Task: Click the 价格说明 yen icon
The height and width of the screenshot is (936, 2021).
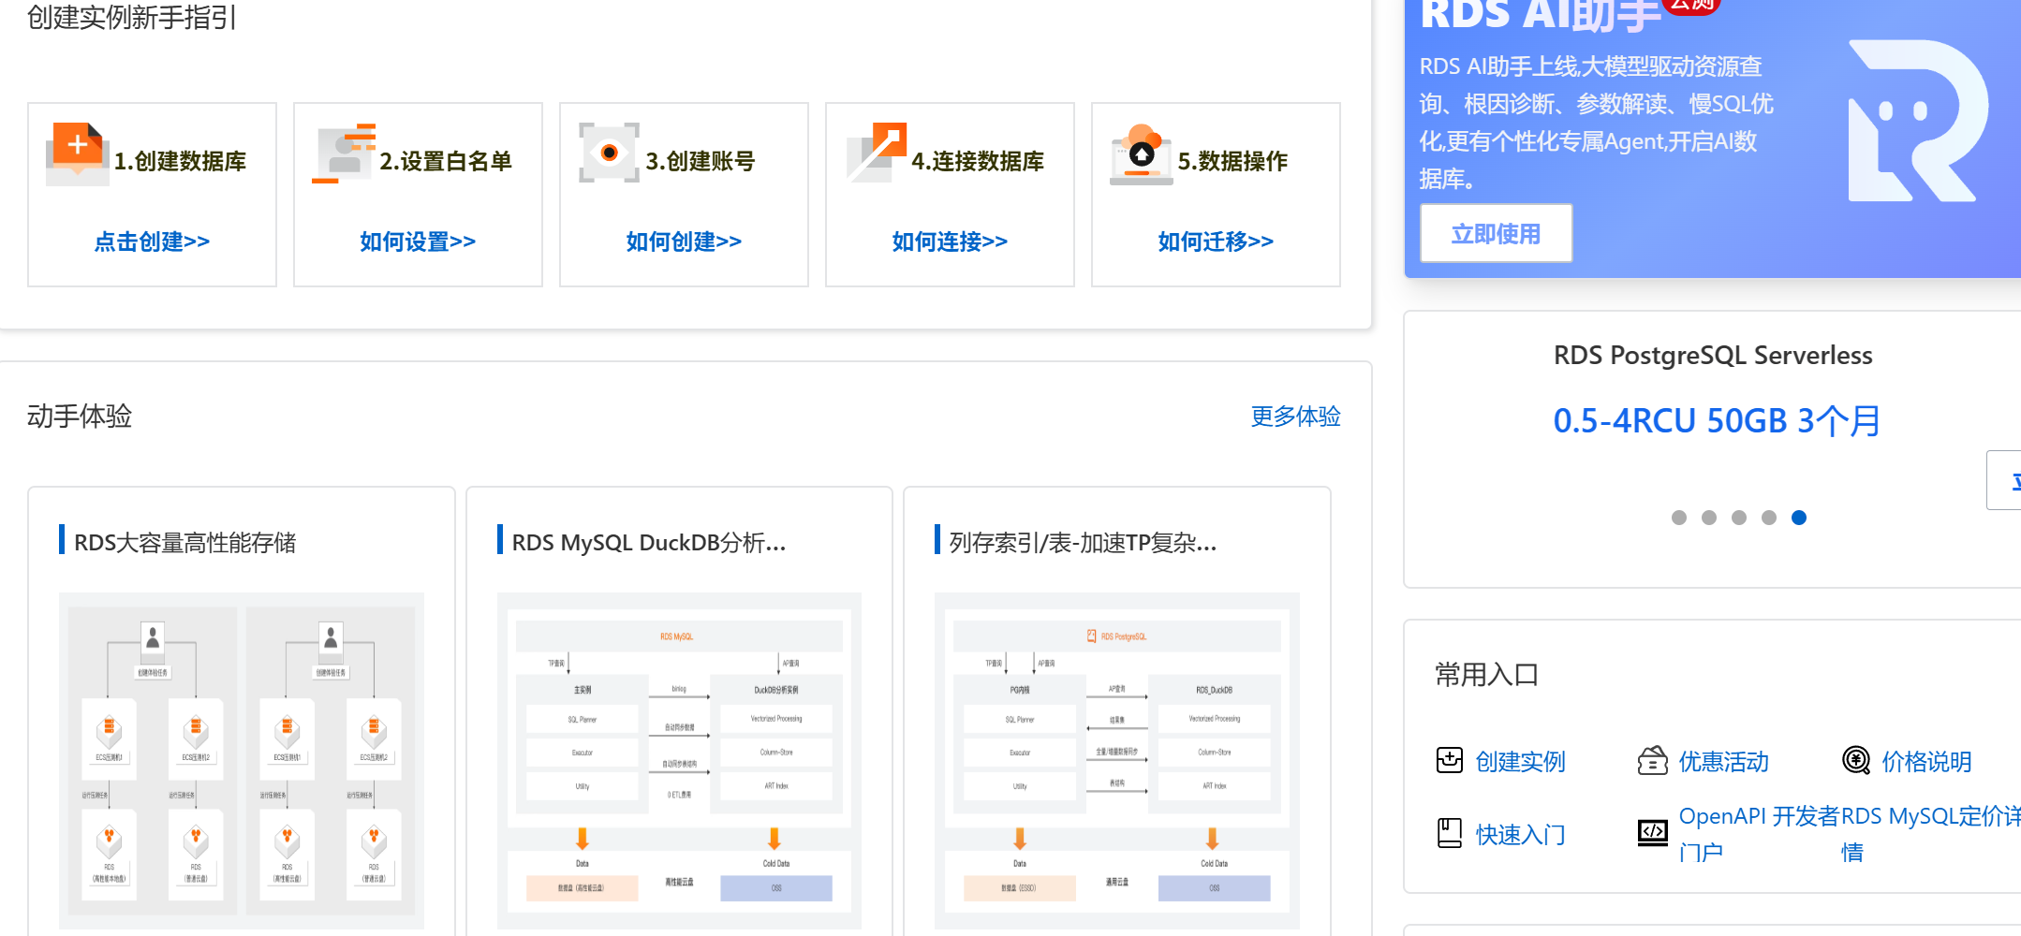Action: (1855, 760)
